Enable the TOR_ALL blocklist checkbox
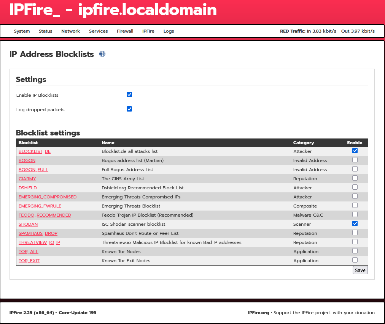 tap(355, 251)
